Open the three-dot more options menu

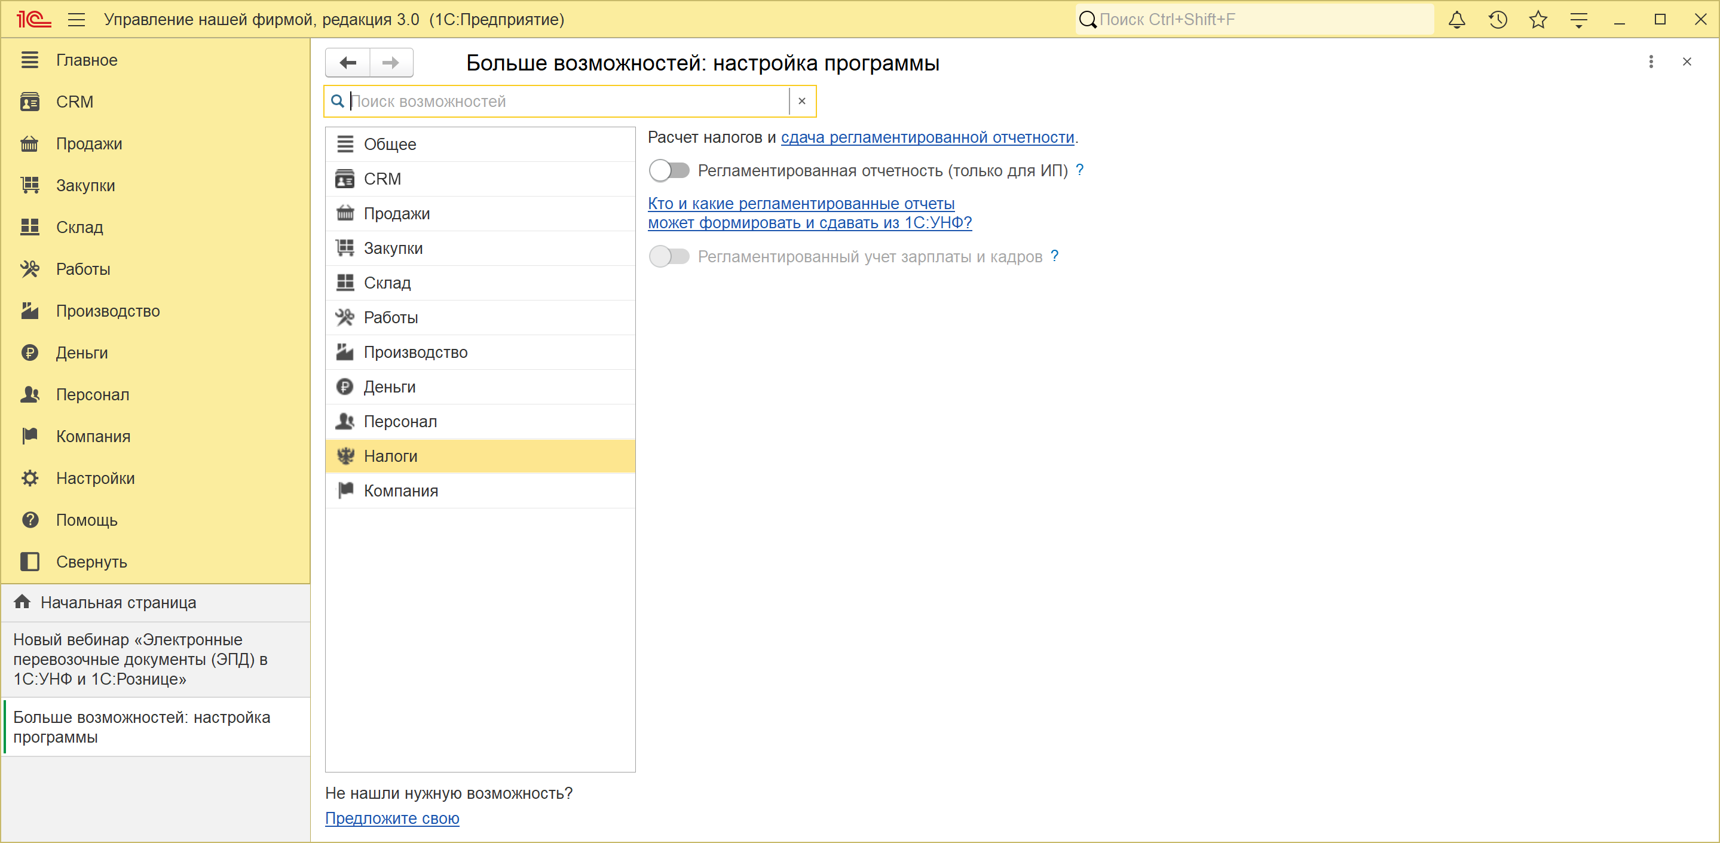point(1651,62)
